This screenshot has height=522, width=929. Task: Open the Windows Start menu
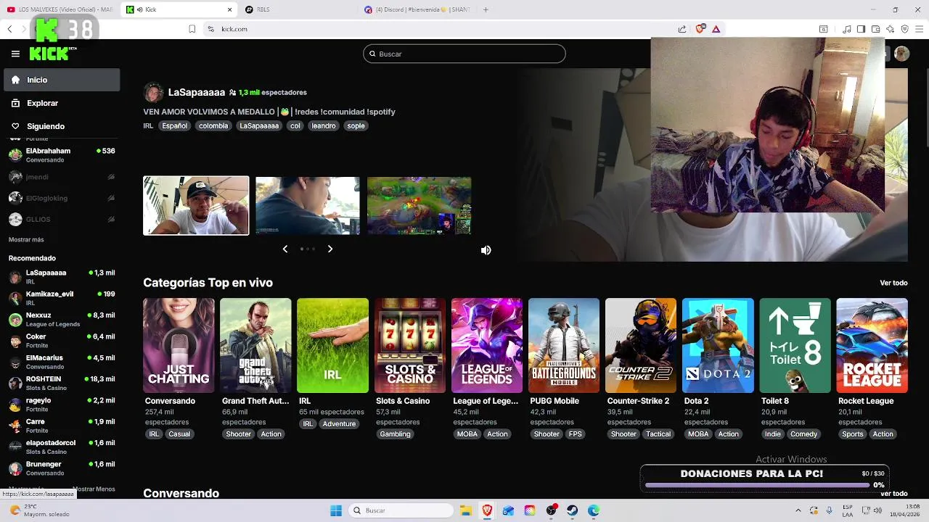click(x=336, y=510)
